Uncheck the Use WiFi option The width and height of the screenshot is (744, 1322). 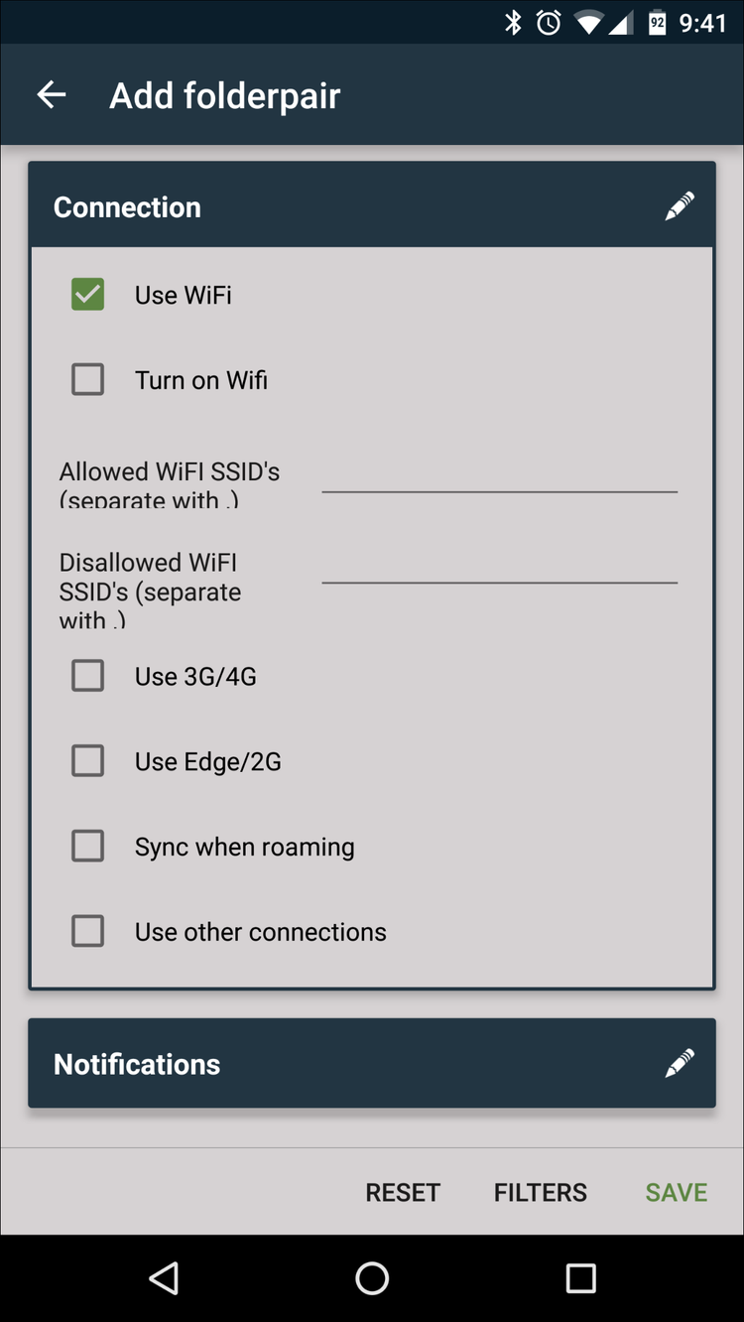[x=87, y=294]
